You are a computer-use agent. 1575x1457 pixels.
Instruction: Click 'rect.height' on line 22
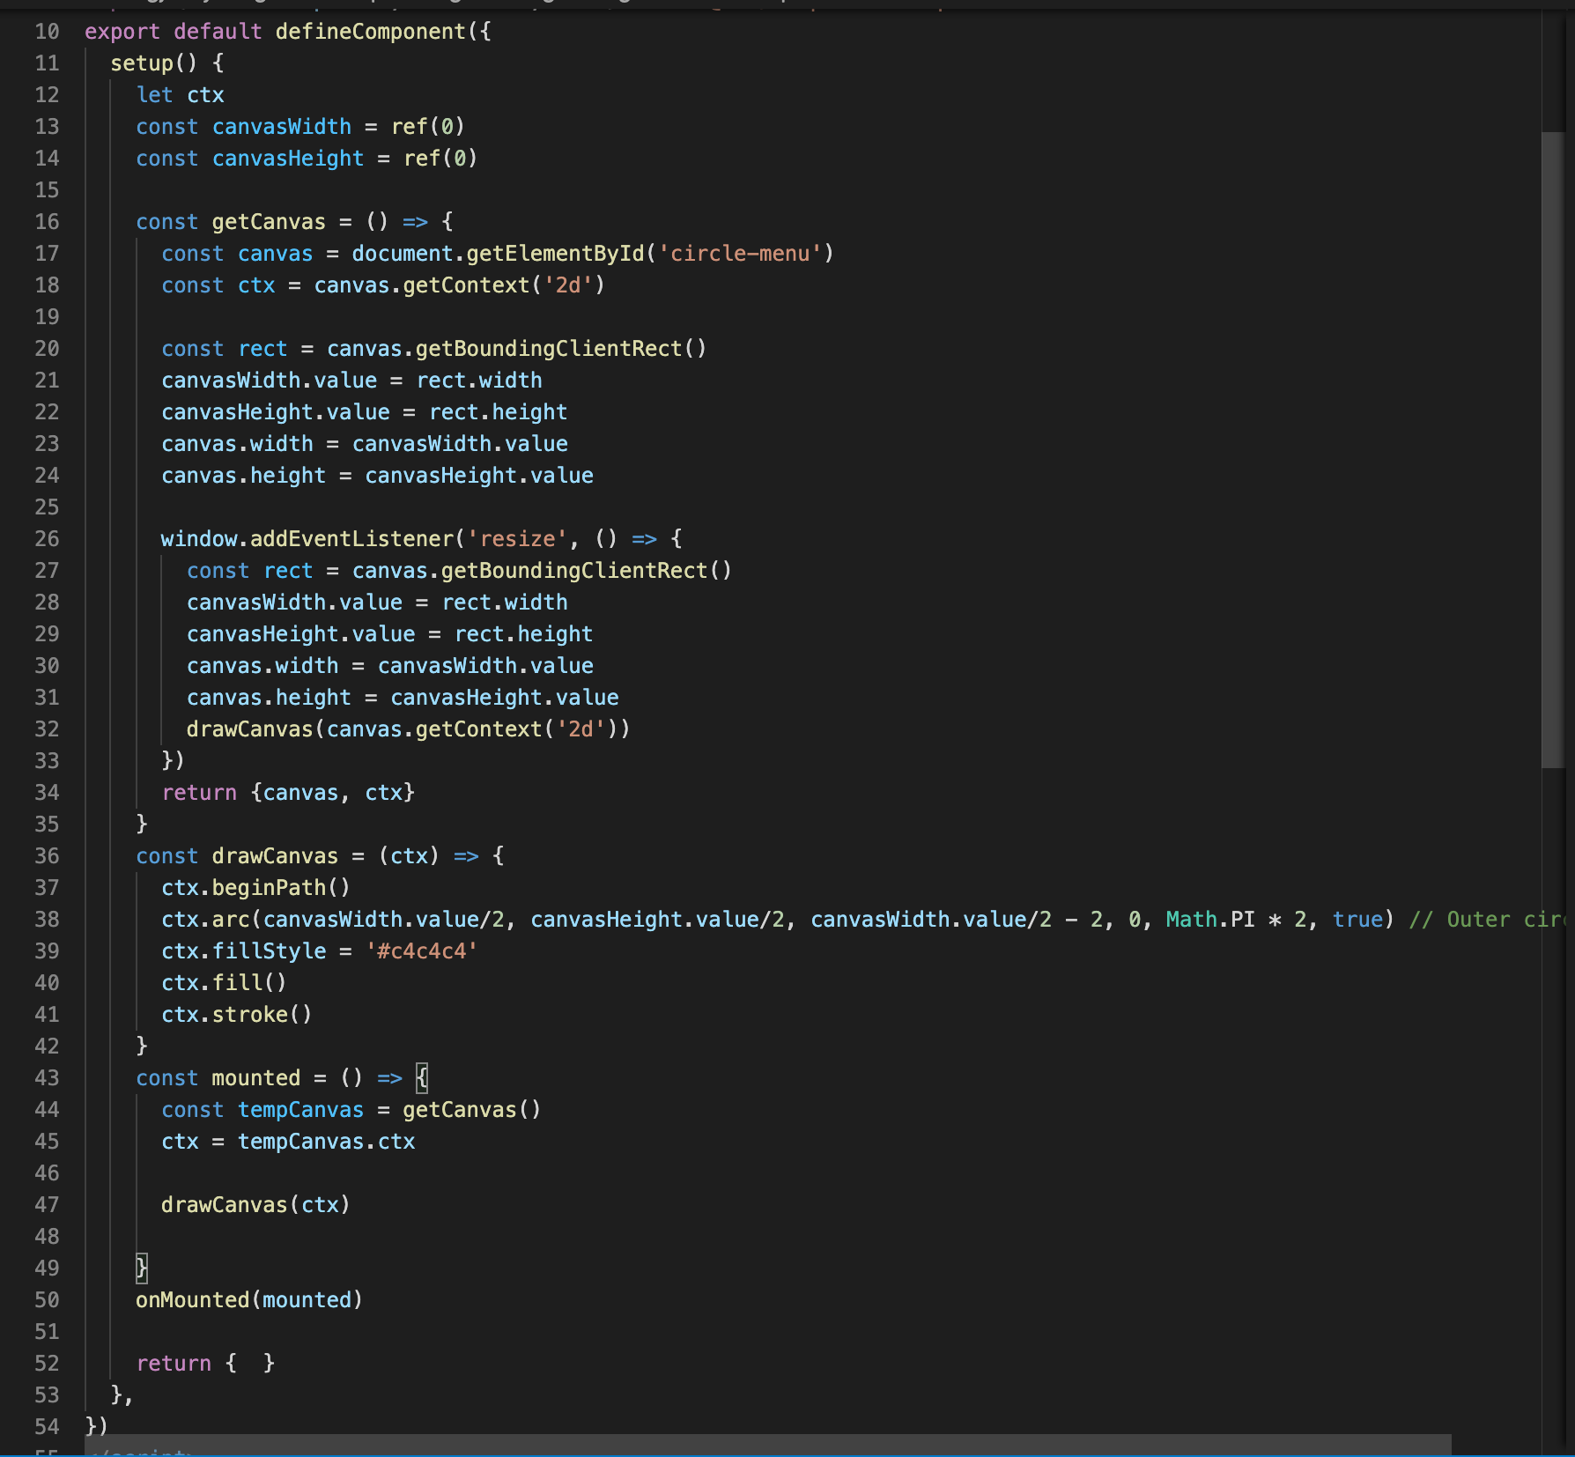498,412
